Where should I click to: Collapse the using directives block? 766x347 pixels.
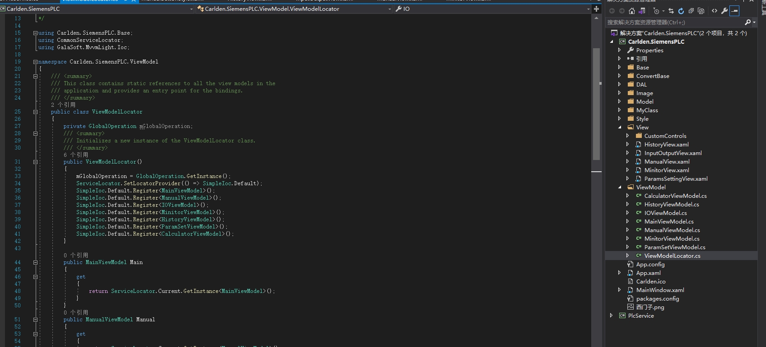pyautogui.click(x=35, y=33)
